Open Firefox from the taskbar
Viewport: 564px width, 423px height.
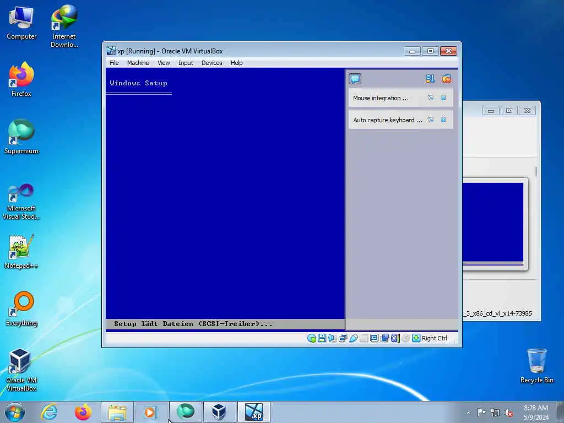coord(83,412)
